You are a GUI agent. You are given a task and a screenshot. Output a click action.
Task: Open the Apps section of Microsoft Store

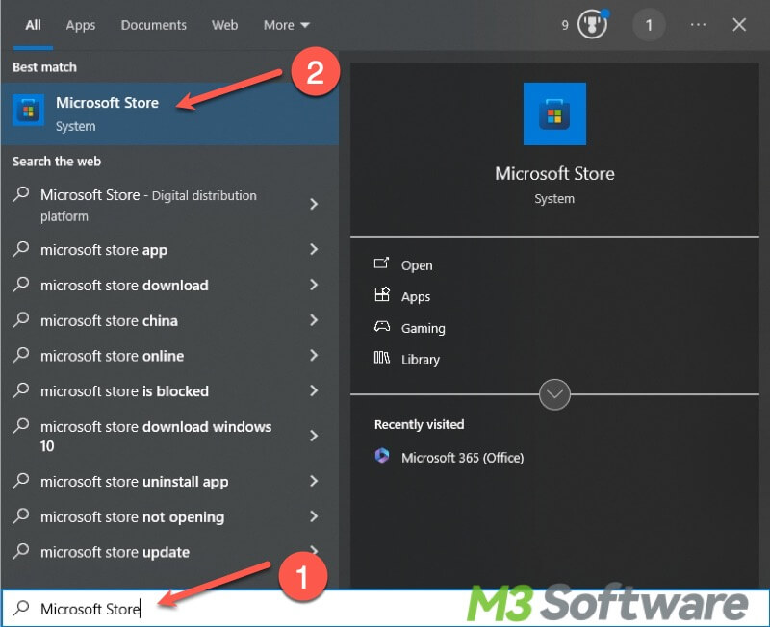click(x=416, y=297)
